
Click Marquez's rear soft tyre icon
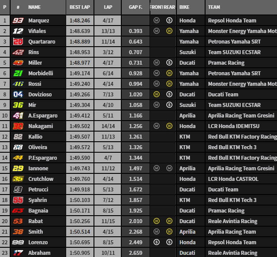(169, 21)
